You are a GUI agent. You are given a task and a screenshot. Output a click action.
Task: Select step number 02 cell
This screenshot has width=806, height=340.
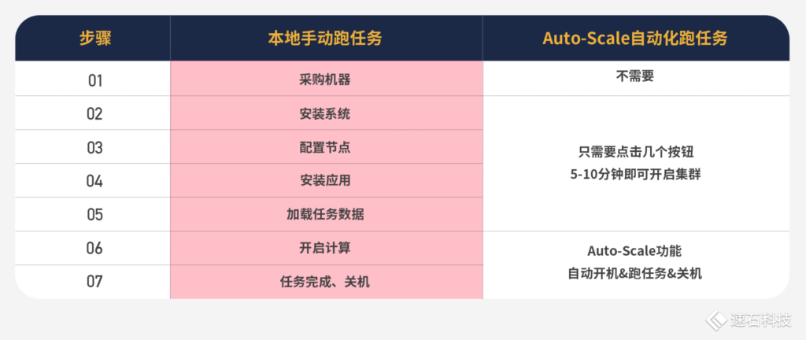(94, 113)
